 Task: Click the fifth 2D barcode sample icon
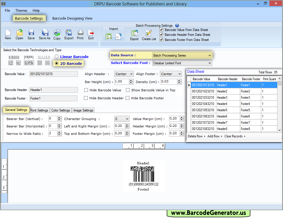point(47,63)
